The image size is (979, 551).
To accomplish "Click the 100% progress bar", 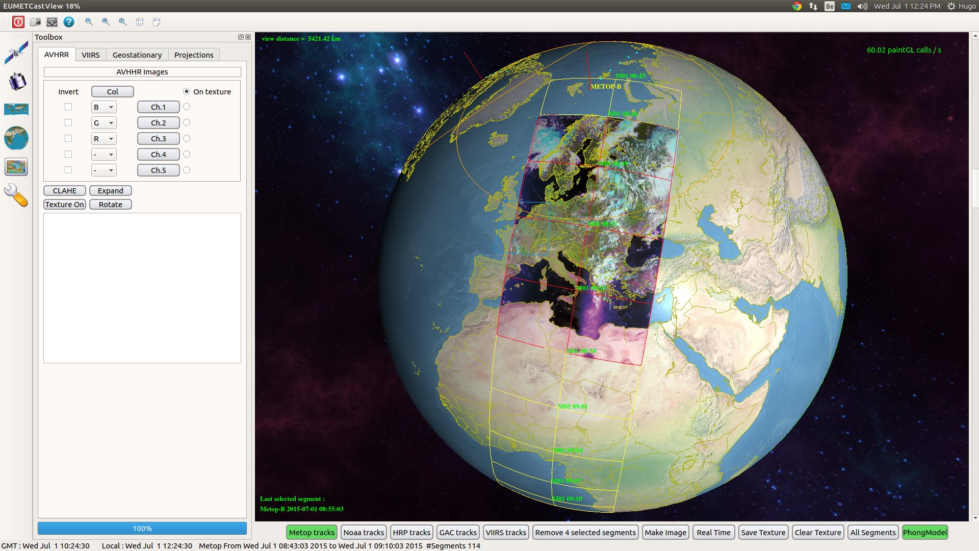I will (x=142, y=529).
